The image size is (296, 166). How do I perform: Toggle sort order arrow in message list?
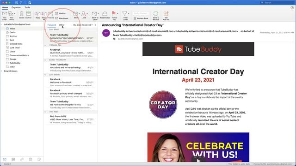point(95,25)
